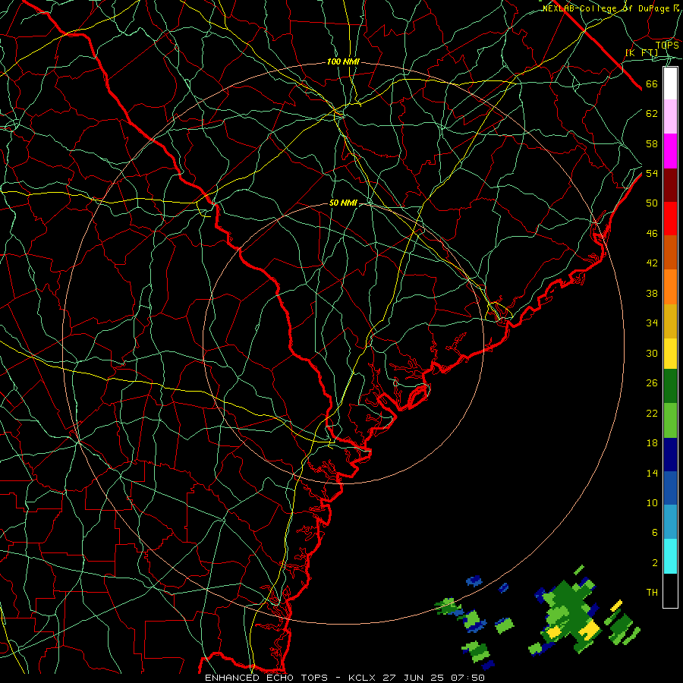Click the '2' legend value
683x683 pixels.
(654, 563)
